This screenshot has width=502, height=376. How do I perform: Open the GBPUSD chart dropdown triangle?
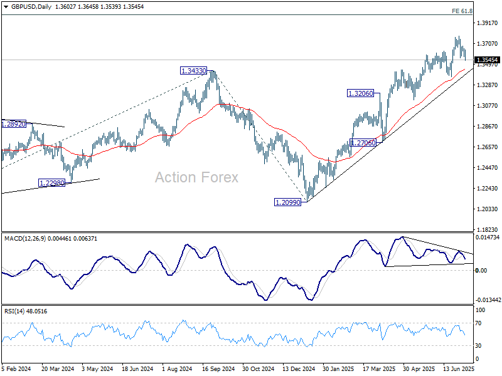[x=6, y=7]
